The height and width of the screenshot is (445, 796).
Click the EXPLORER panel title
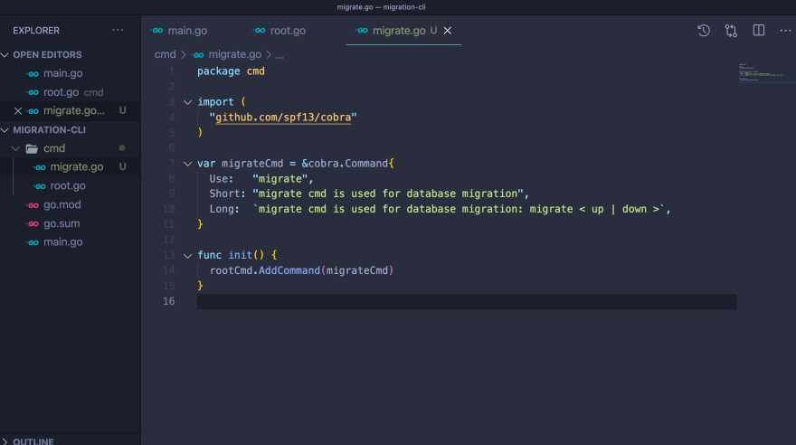(x=36, y=31)
